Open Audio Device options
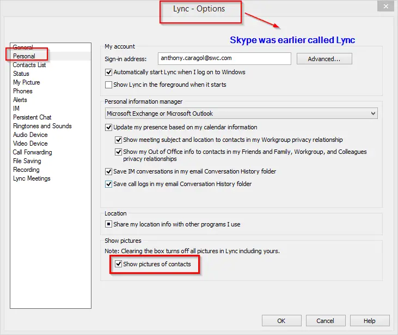This screenshot has width=398, height=335. [x=30, y=135]
